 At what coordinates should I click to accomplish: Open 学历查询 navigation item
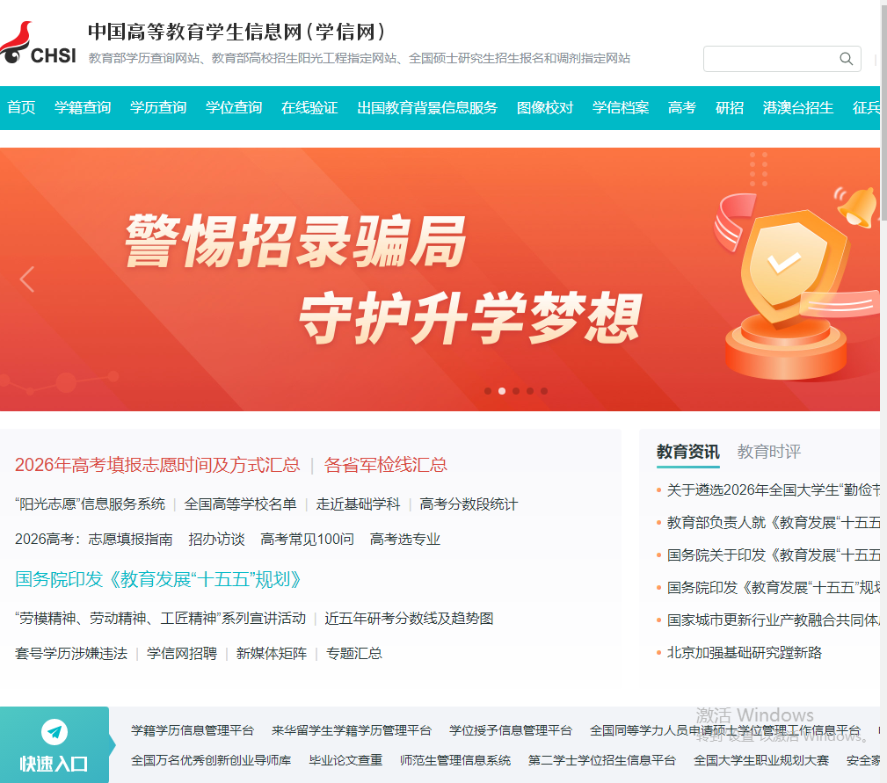158,107
